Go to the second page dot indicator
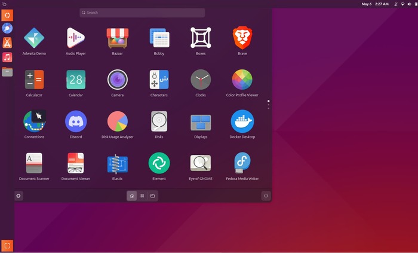The width and height of the screenshot is (418, 253). click(x=269, y=105)
